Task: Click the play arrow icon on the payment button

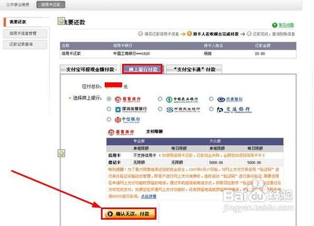Action: coord(110,214)
